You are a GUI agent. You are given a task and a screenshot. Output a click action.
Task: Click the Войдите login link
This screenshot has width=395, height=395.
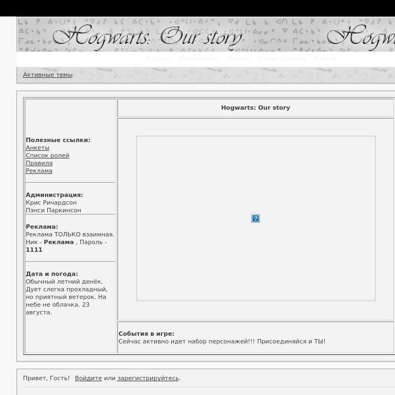(x=88, y=378)
